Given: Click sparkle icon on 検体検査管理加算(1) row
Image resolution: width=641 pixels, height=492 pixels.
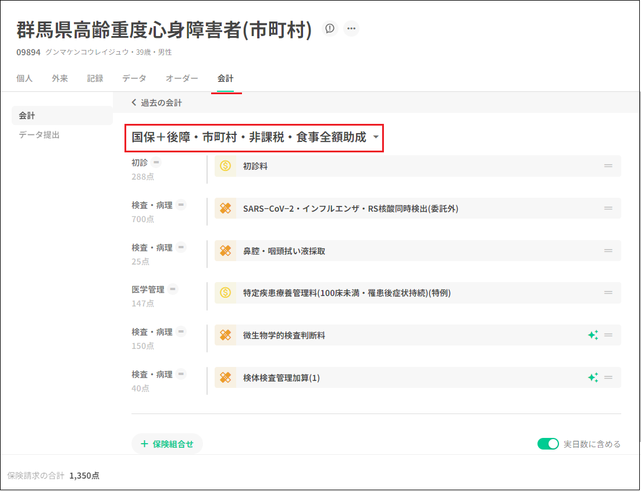Looking at the screenshot, I should [593, 377].
